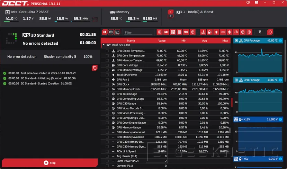Viewport: 287px width, 169px height.
Task: Click the sensor Filter text field
Action: 138,33
